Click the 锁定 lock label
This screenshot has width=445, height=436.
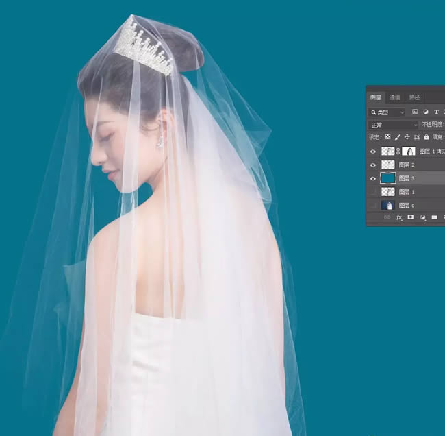point(375,137)
